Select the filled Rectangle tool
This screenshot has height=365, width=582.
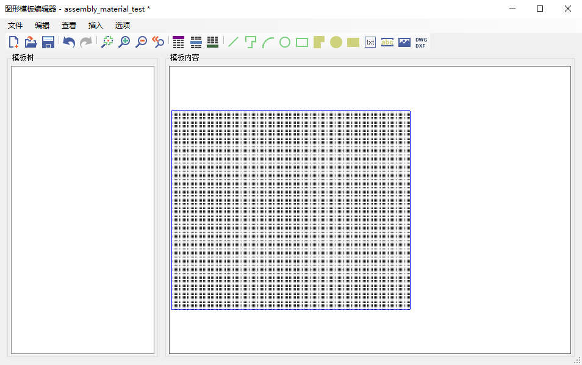click(353, 42)
